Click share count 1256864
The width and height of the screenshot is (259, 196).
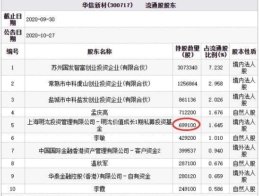pyautogui.click(x=187, y=84)
